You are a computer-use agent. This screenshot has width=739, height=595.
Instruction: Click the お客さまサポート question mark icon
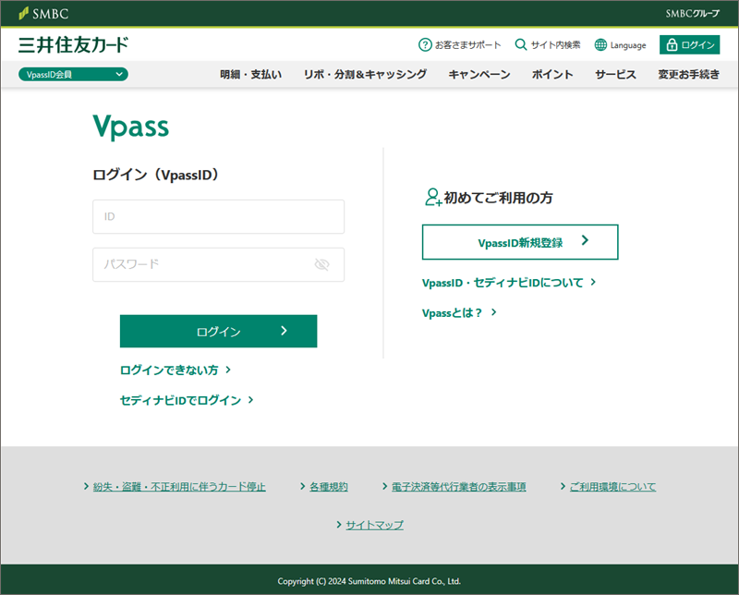pyautogui.click(x=425, y=44)
